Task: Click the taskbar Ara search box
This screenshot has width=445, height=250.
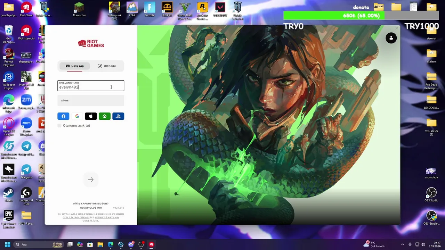Action: [39, 244]
